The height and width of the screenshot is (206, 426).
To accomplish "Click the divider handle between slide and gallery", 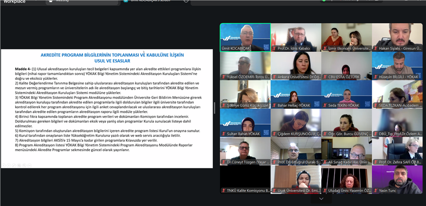I will pyautogui.click(x=215, y=108).
